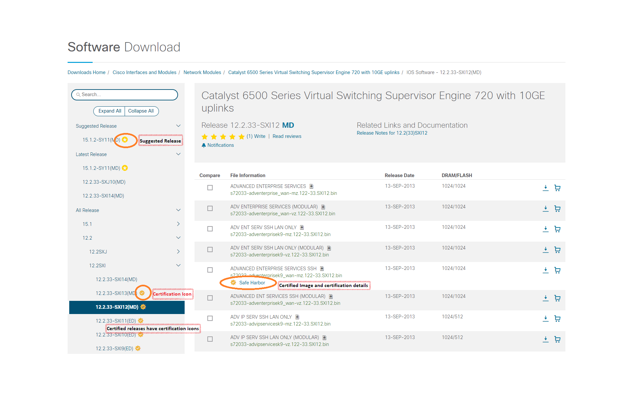633x395 pixels.
Task: Select release 12.2.33-SXI14(MD) under 12.2SXI
Action: tap(116, 279)
